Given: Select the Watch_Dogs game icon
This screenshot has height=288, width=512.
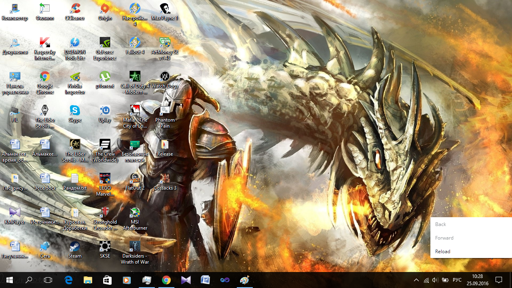Looking at the screenshot, I should click(165, 77).
